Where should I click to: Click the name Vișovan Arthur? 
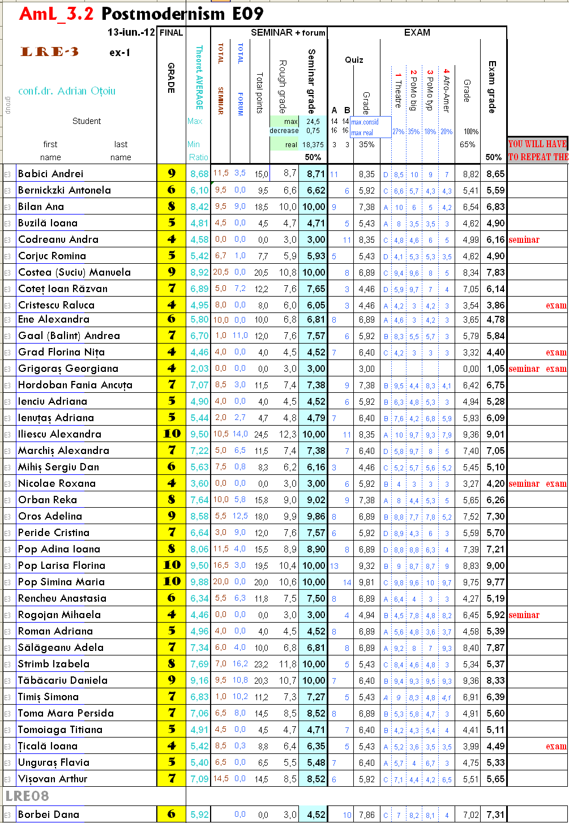[53, 779]
